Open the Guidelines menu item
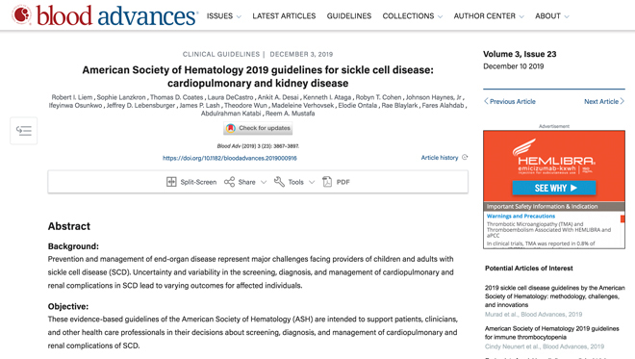The image size is (635, 359). [x=349, y=16]
